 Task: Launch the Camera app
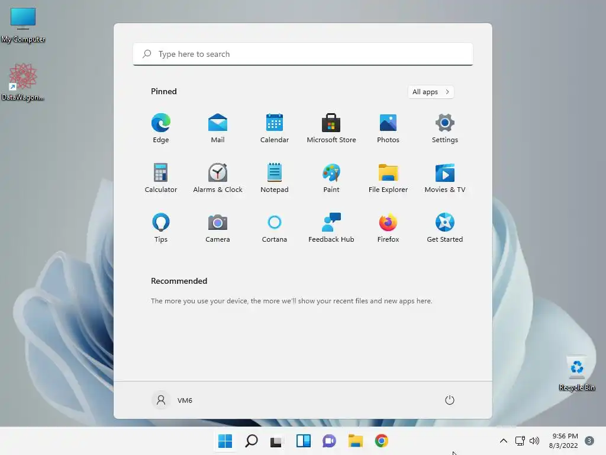(x=218, y=228)
